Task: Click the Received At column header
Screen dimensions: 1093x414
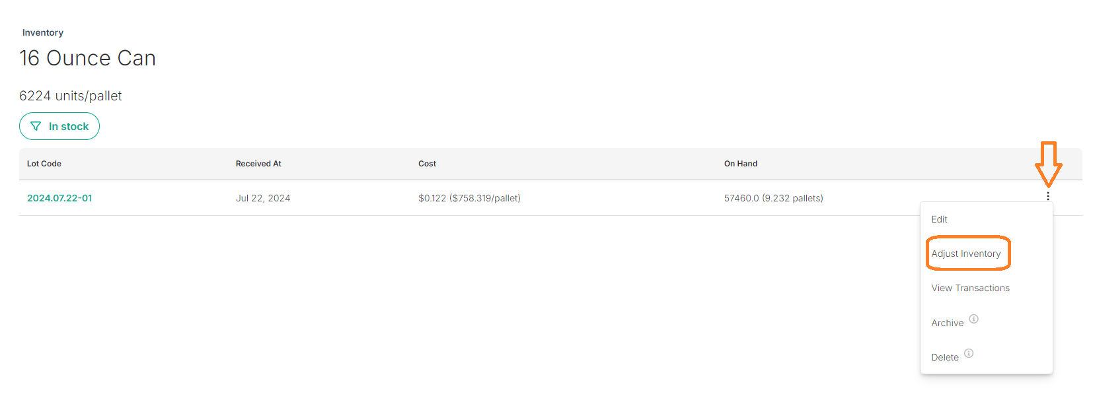Action: tap(258, 164)
